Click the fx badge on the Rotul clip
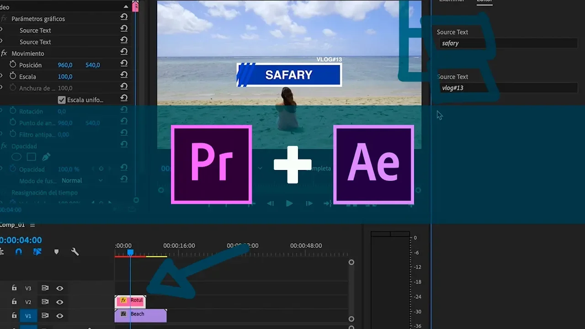This screenshot has width=585, height=329. pyautogui.click(x=123, y=301)
